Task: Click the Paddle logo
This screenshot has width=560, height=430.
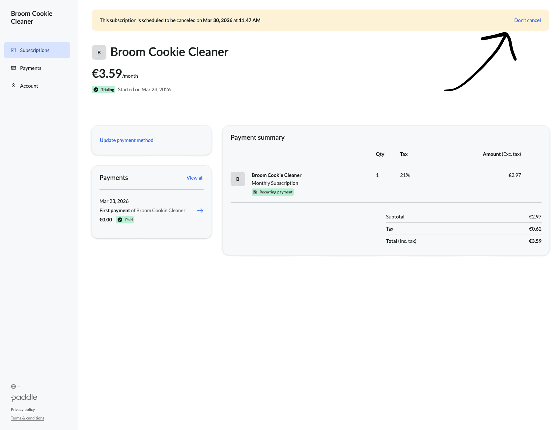Action: [x=24, y=397]
